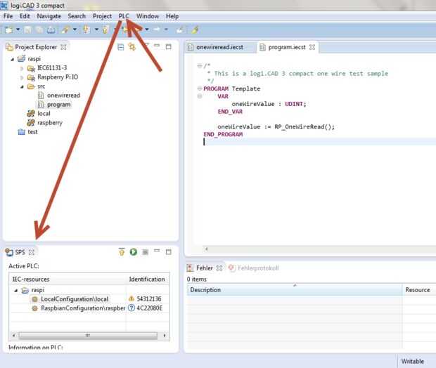Toggle Link with Editor in Project Explorer
Viewport: 436px width, 368px height.
point(132,46)
